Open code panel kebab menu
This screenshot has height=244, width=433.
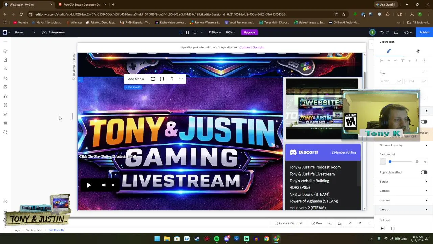(369, 223)
